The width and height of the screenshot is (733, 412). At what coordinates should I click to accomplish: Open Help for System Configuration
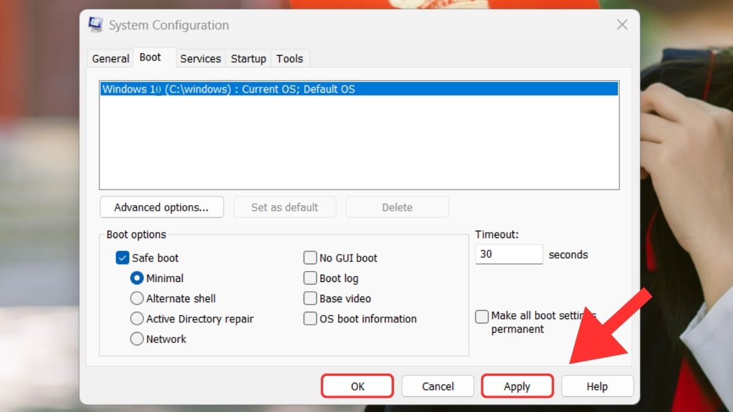click(597, 386)
